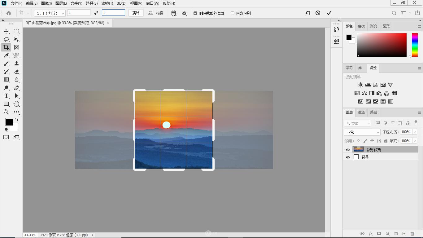Image resolution: width=423 pixels, height=238 pixels.
Task: Hide the 背景 layer
Action: (348, 157)
